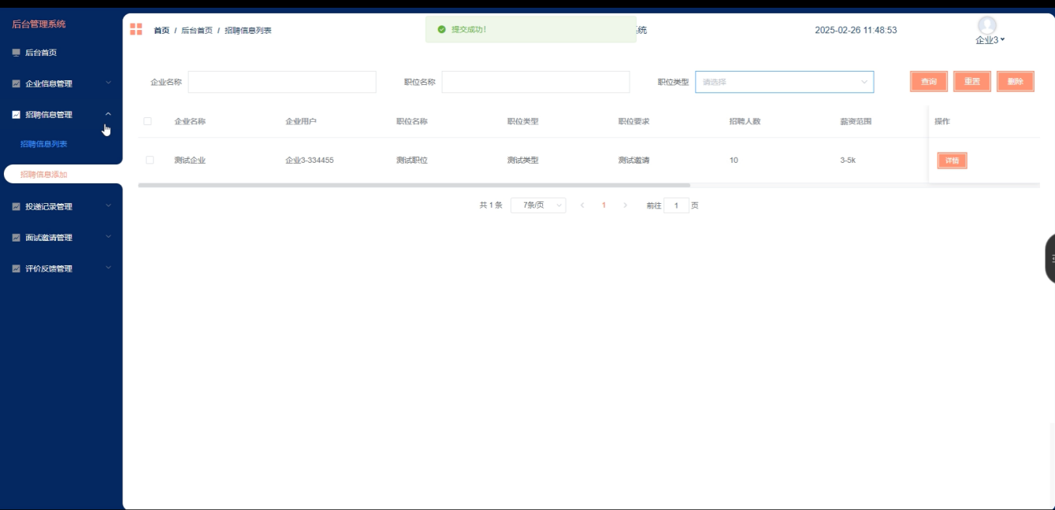Screen dimensions: 1055x510
Task: Collapse 招聘信息管理 menu chevron
Action: click(109, 114)
